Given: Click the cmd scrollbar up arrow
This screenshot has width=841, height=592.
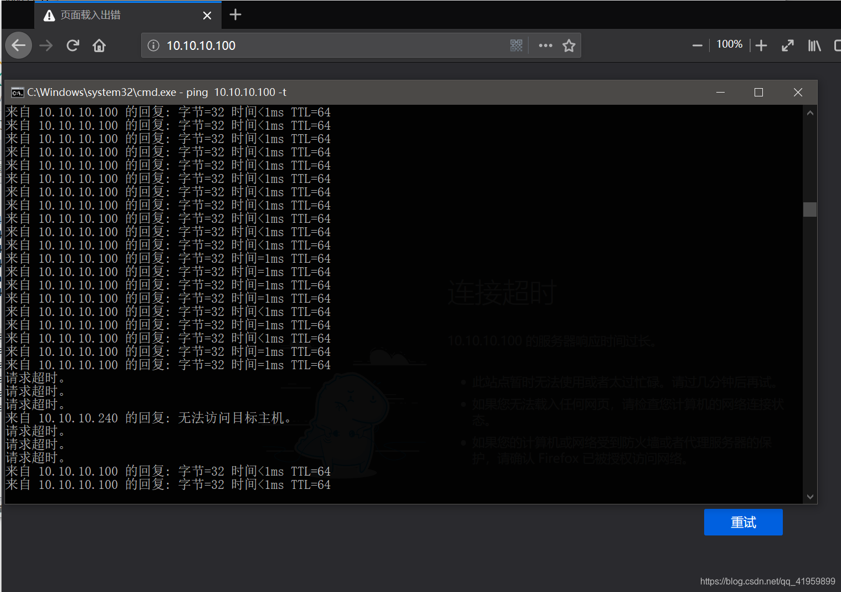Looking at the screenshot, I should 810,113.
